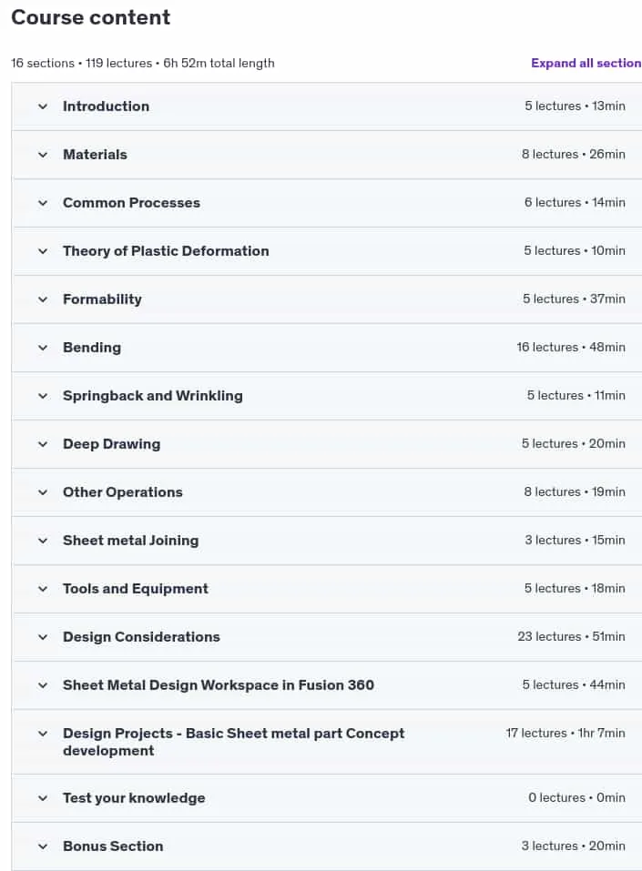642x871 pixels.
Task: Select Sheet metal Joining section title
Action: tap(130, 541)
